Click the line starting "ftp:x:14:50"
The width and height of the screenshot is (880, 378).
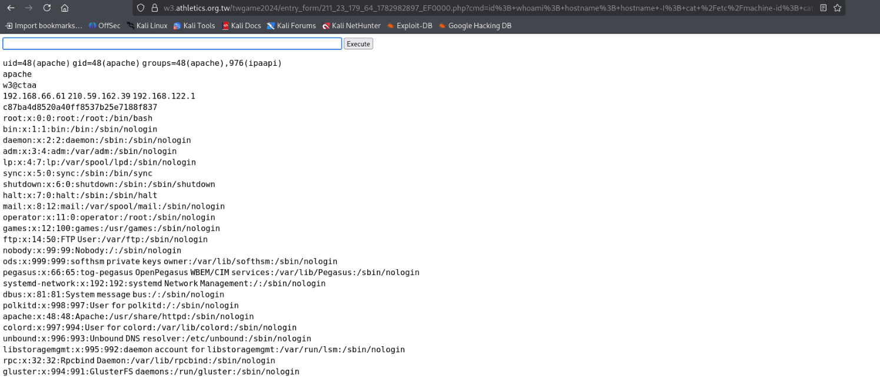point(105,239)
